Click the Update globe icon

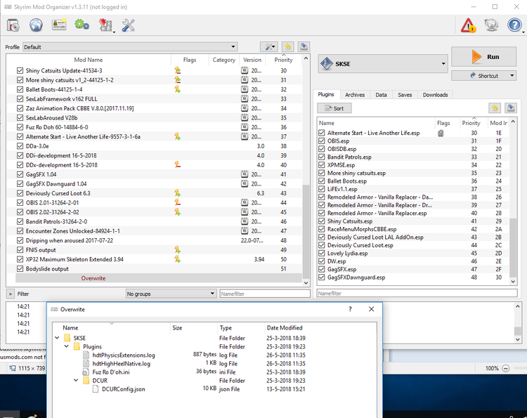491,25
